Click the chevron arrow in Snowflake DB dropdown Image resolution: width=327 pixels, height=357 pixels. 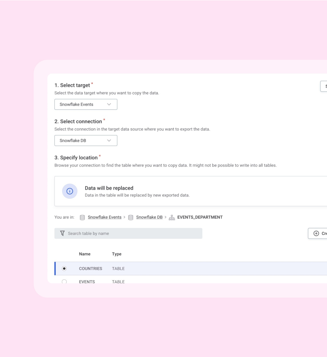[109, 141]
